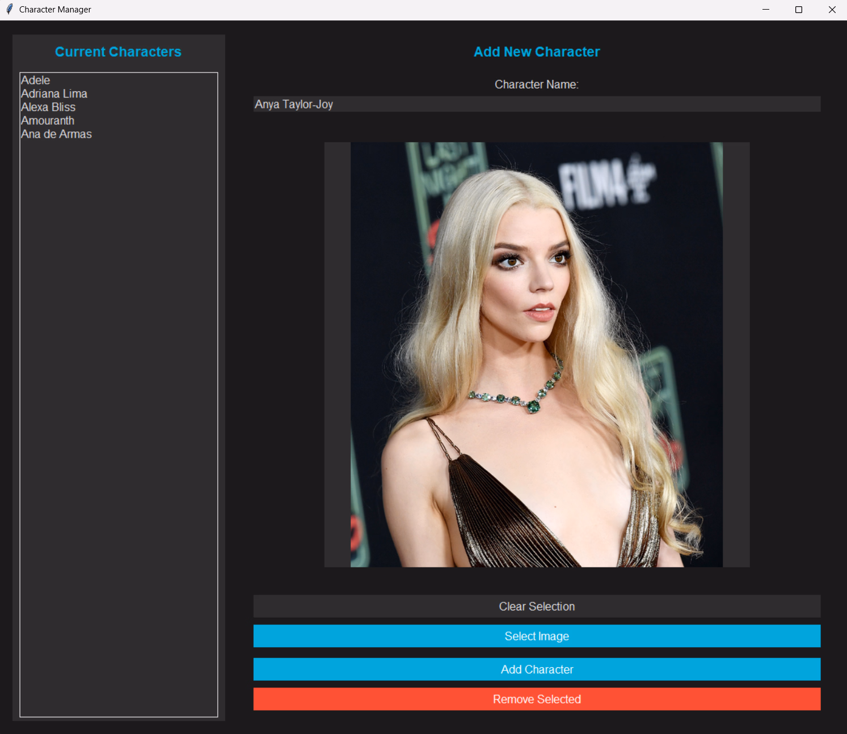847x734 pixels.
Task: Pick Ana de Armas list entry
Action: (x=56, y=134)
